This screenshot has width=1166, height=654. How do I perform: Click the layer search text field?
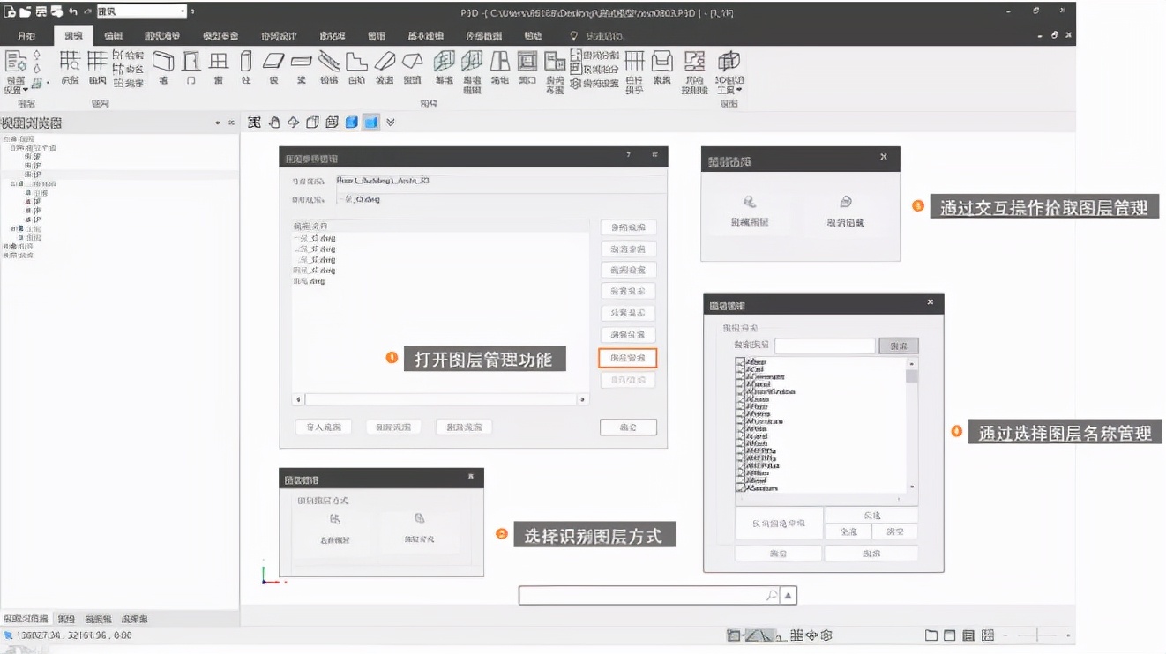(825, 346)
